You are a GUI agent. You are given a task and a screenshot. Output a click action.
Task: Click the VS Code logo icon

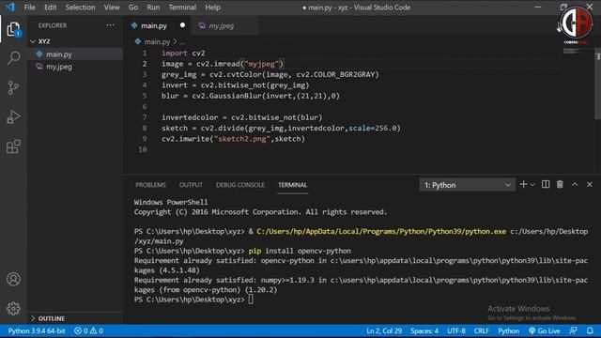[10, 7]
